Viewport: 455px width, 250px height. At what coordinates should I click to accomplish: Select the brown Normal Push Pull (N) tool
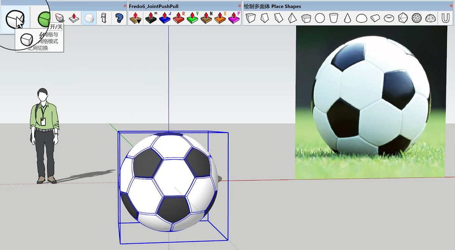pyautogui.click(x=206, y=18)
